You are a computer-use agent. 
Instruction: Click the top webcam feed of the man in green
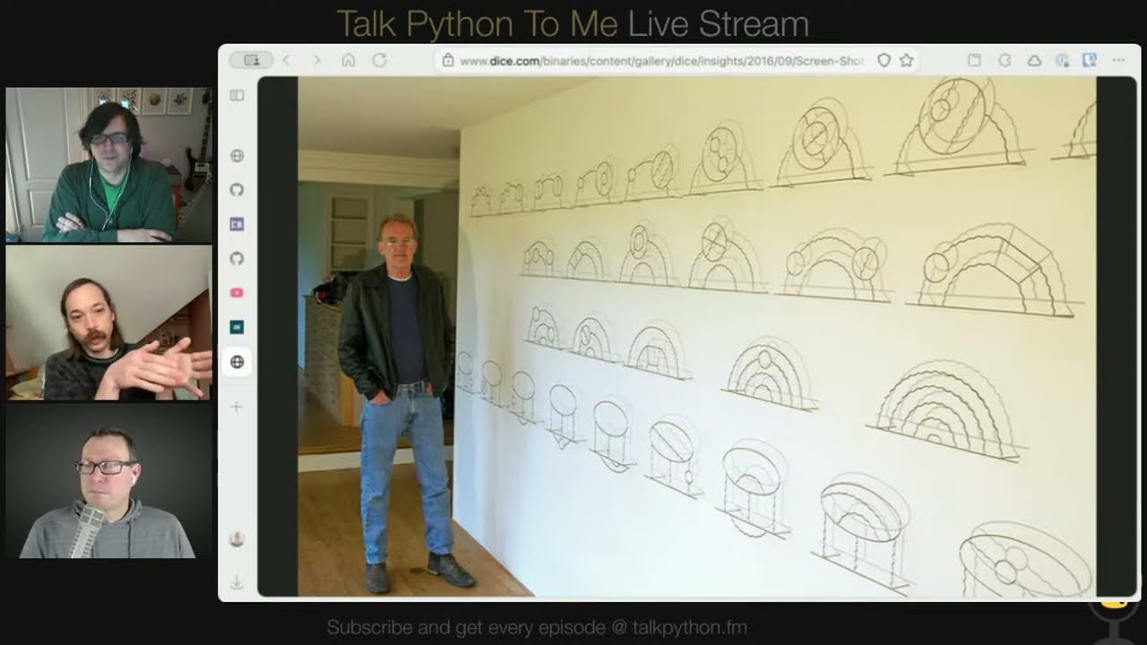click(108, 165)
